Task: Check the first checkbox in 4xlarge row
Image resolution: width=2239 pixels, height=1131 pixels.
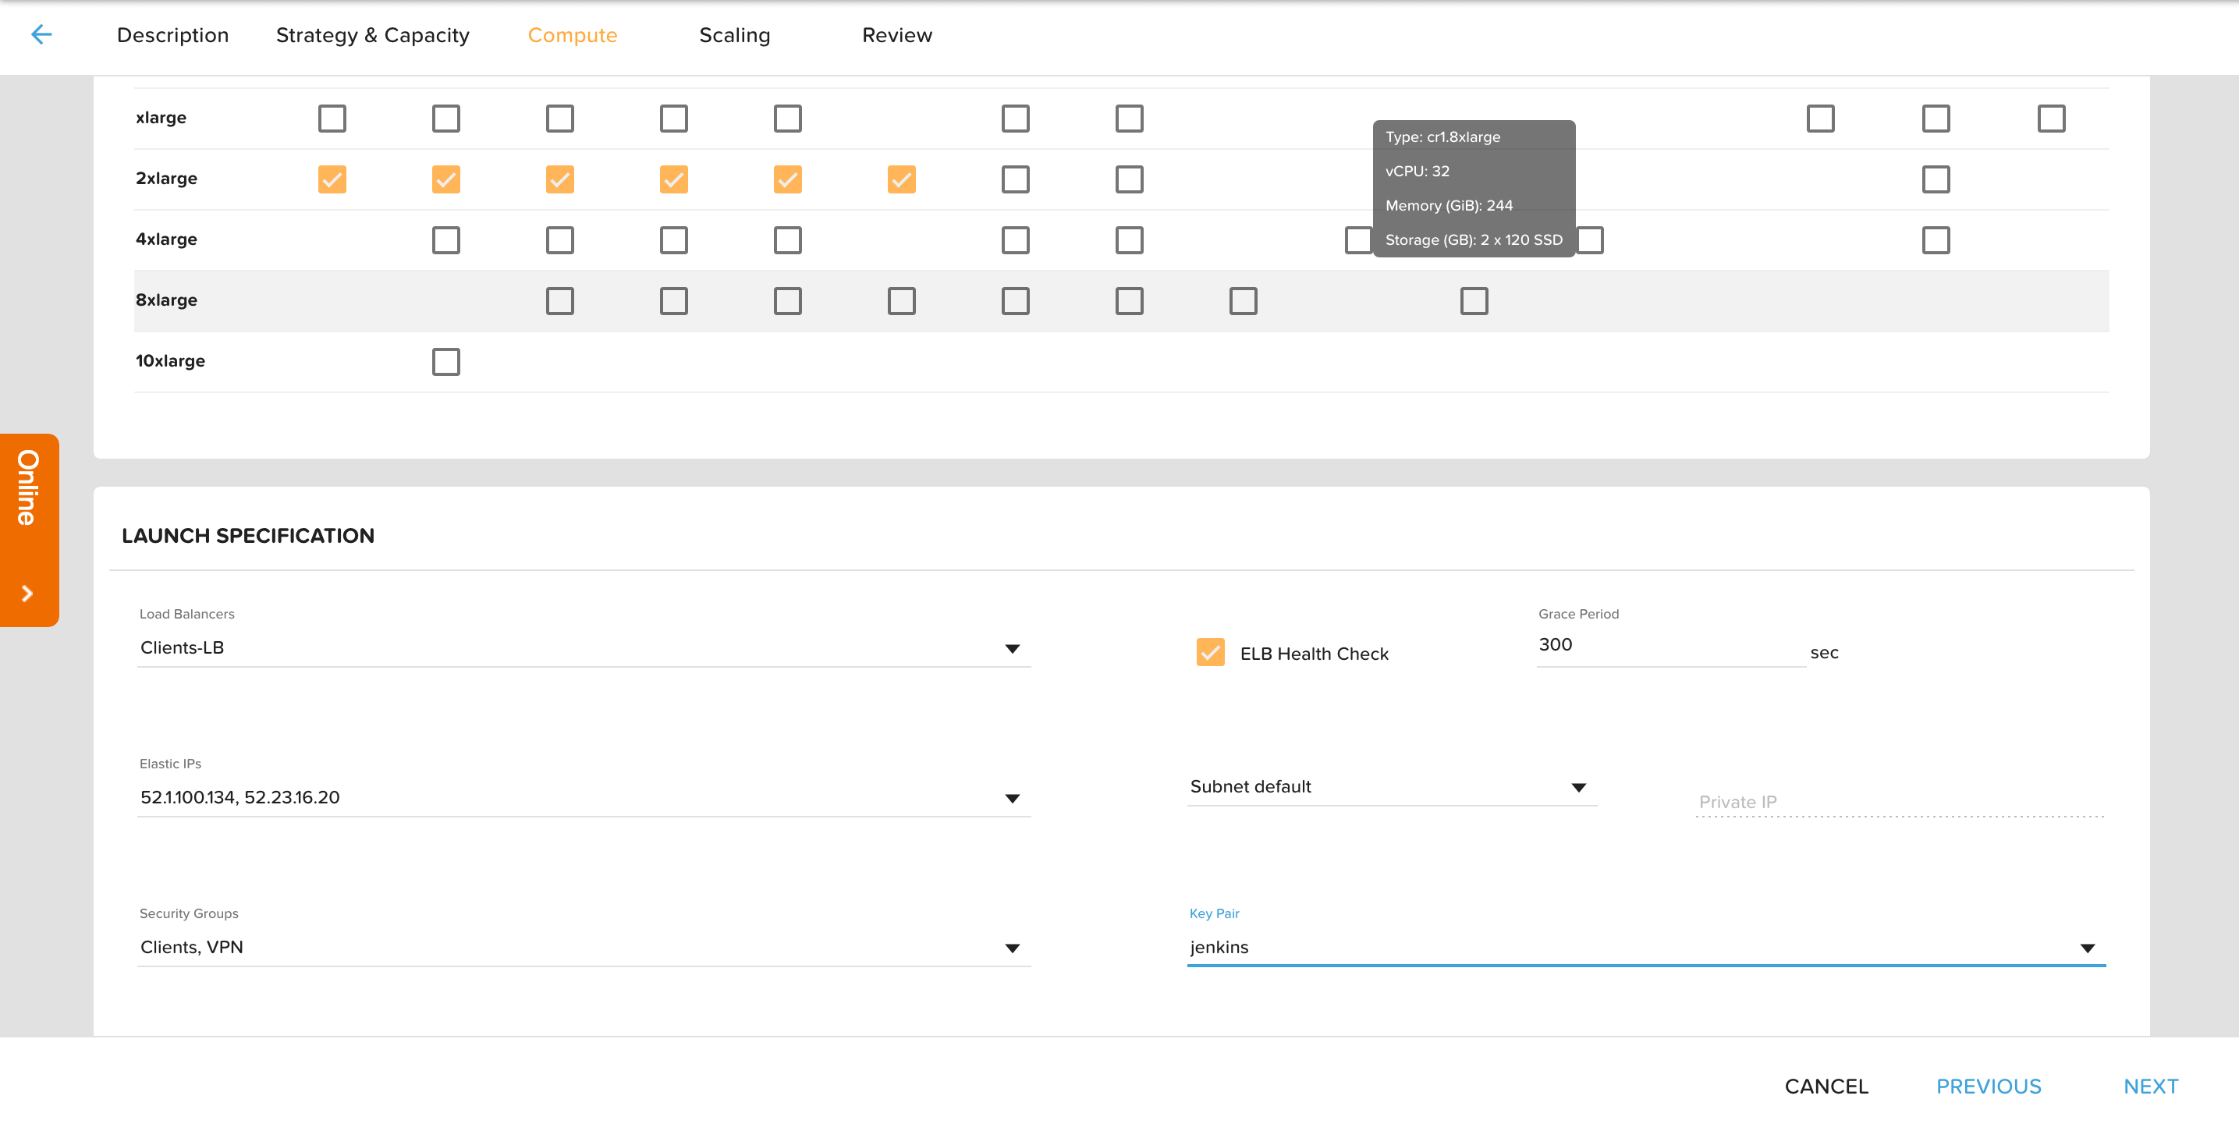Action: pyautogui.click(x=446, y=240)
